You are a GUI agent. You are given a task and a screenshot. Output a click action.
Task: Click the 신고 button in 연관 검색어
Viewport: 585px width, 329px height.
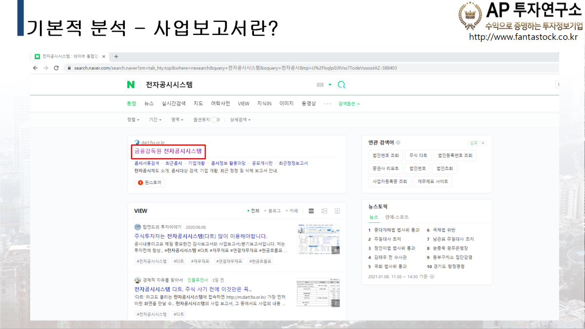[473, 143]
